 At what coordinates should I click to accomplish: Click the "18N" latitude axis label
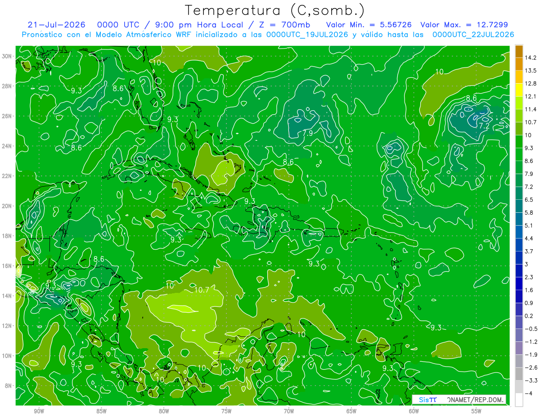tap(8, 236)
